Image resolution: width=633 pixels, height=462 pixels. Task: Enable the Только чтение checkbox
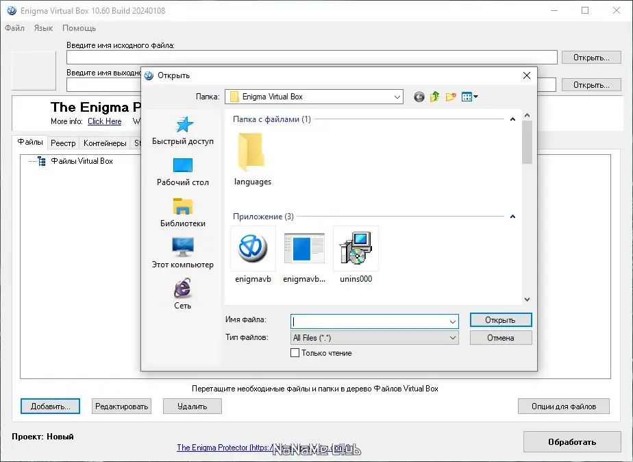tap(295, 353)
